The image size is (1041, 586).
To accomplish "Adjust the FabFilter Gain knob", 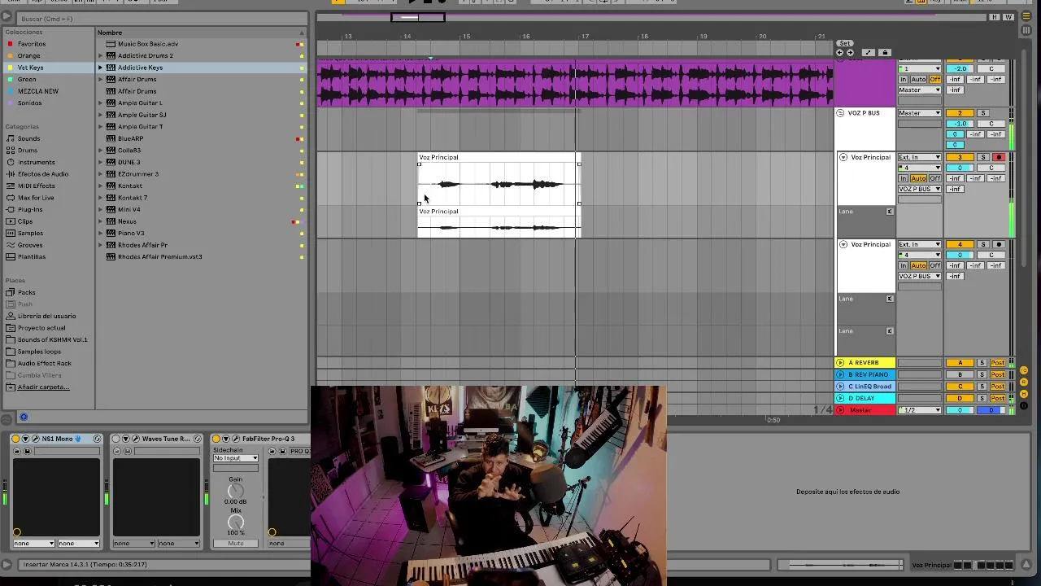I will [236, 491].
